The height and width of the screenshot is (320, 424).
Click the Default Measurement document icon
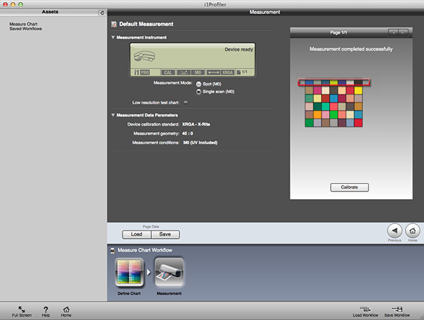pos(114,24)
